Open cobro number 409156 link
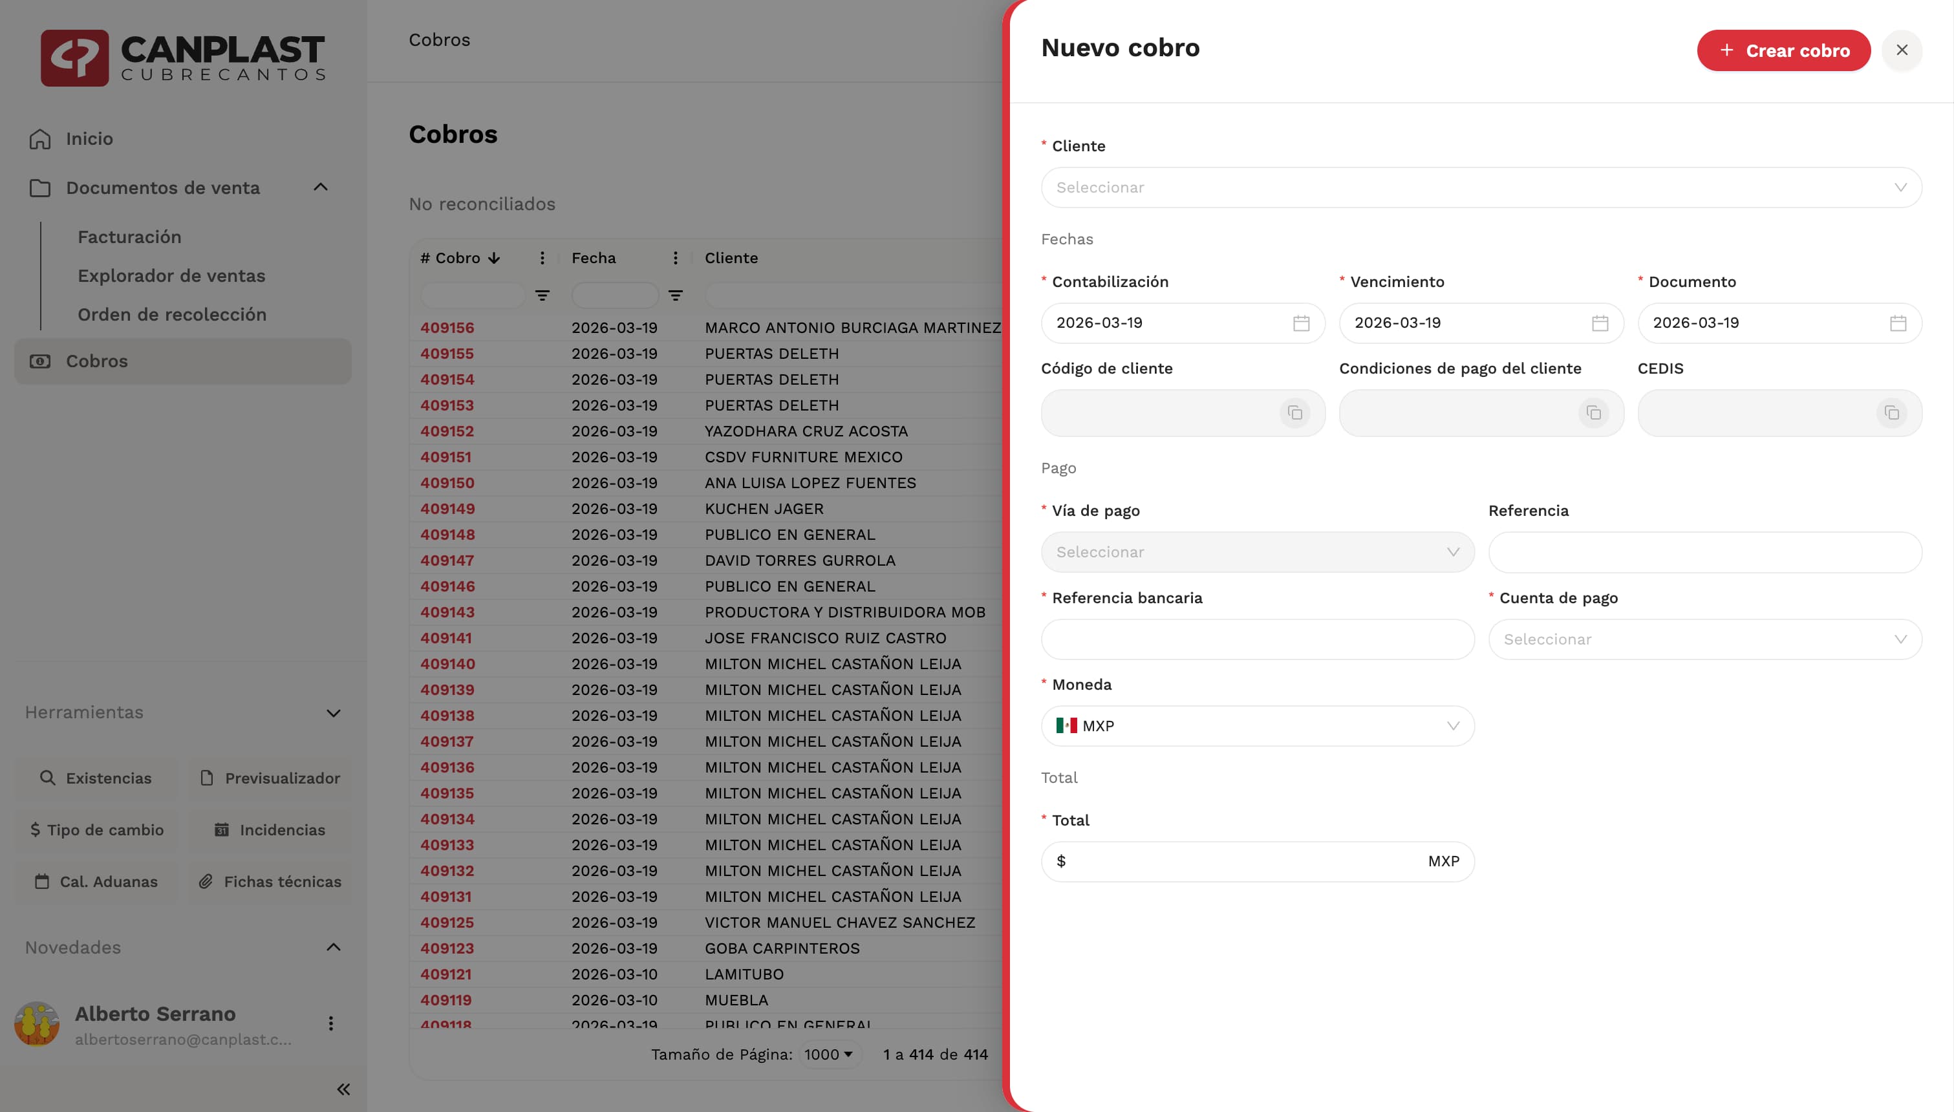The width and height of the screenshot is (1954, 1112). pyautogui.click(x=447, y=328)
